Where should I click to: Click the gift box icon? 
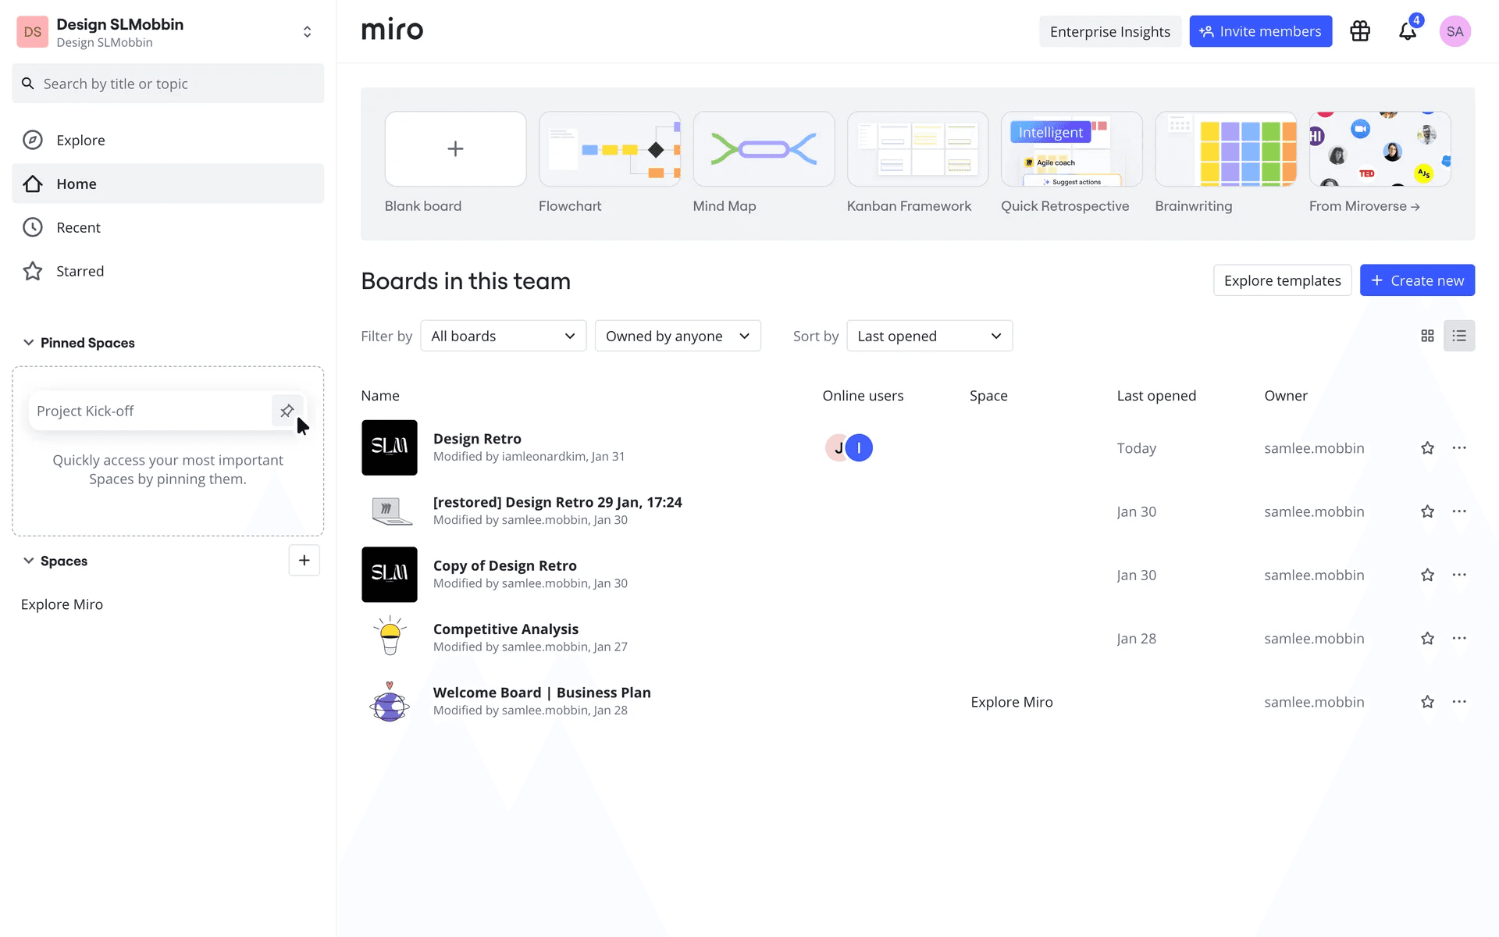[1360, 31]
